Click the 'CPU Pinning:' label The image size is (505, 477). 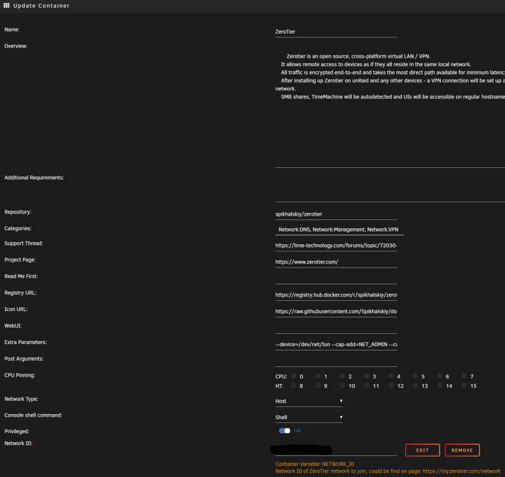pos(20,375)
